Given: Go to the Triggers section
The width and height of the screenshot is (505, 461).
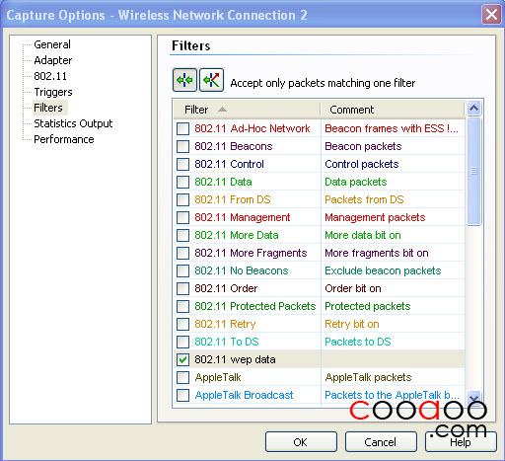Looking at the screenshot, I should coord(53,92).
